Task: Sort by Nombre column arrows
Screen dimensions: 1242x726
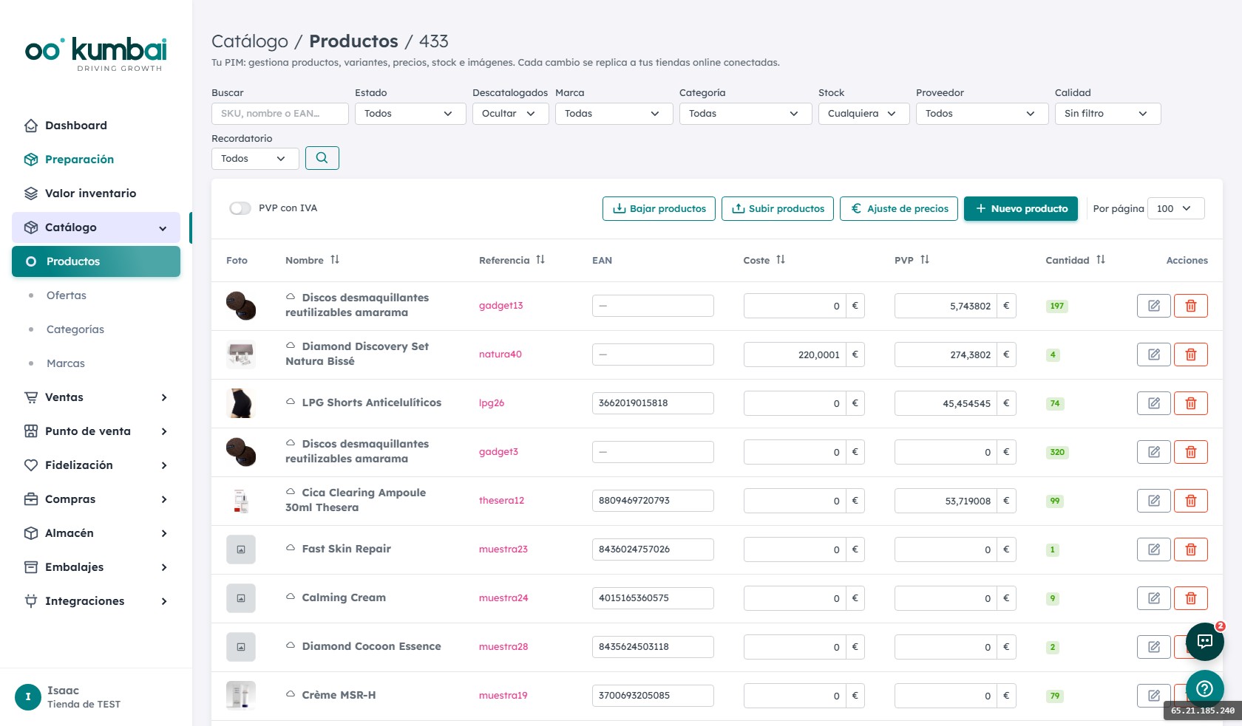Action: point(335,260)
